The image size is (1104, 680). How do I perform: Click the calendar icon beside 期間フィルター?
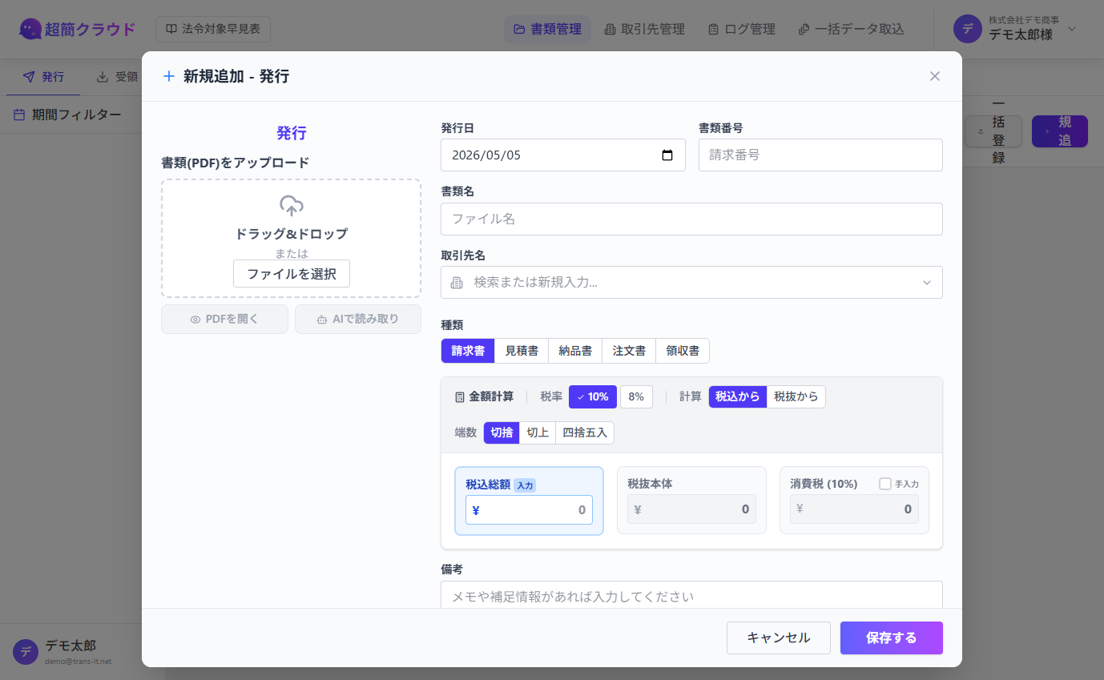pos(19,115)
